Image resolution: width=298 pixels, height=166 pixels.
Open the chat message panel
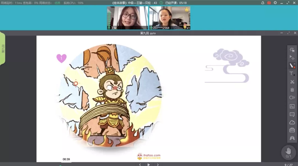coord(292,114)
